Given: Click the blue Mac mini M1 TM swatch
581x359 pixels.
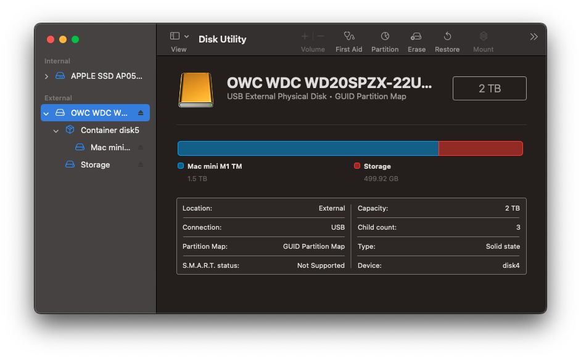Looking at the screenshot, I should coord(181,166).
